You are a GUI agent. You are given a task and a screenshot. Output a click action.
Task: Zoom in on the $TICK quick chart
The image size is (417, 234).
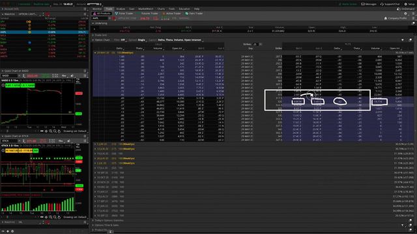[51, 217]
